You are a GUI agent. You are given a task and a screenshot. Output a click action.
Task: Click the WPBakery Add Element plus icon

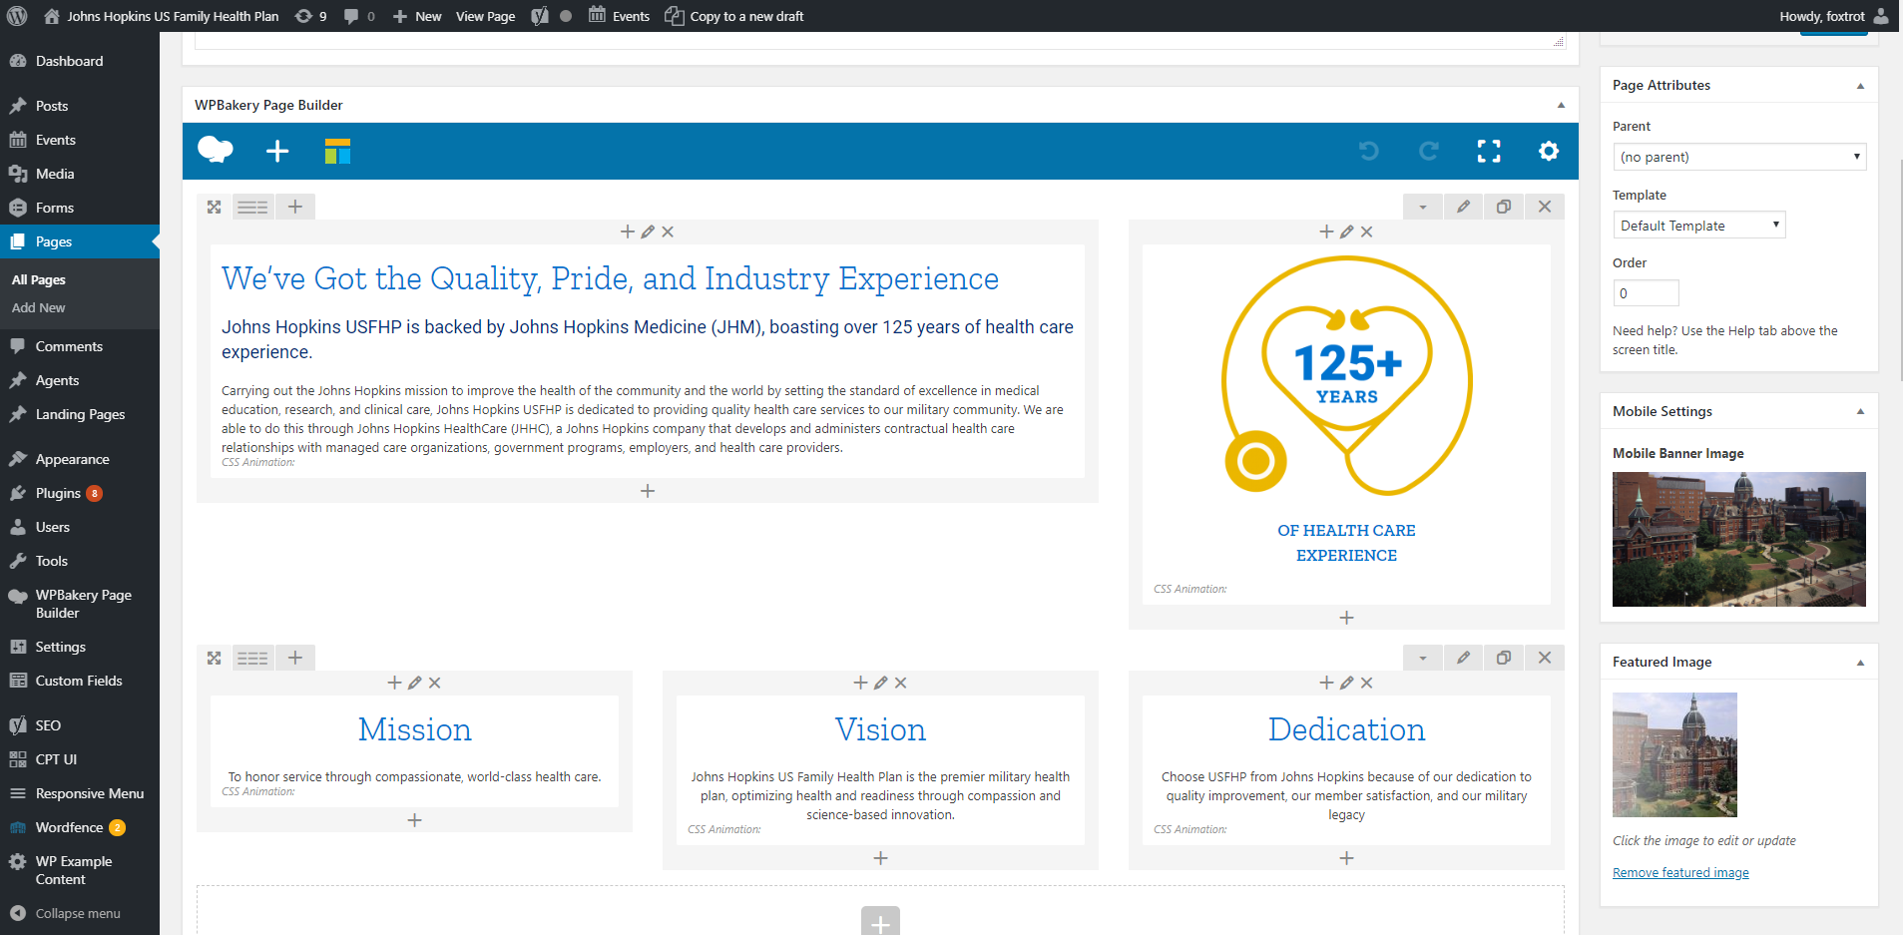[277, 152]
